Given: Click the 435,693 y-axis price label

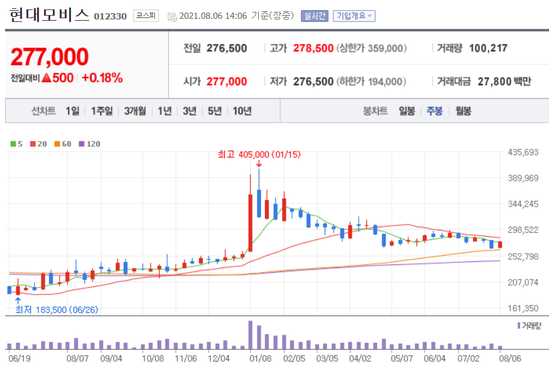Looking at the screenshot, I should [x=523, y=152].
